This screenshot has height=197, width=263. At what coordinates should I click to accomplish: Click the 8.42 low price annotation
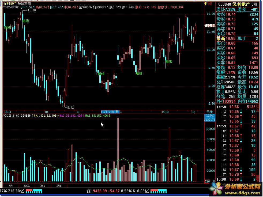pyautogui.click(x=70, y=108)
